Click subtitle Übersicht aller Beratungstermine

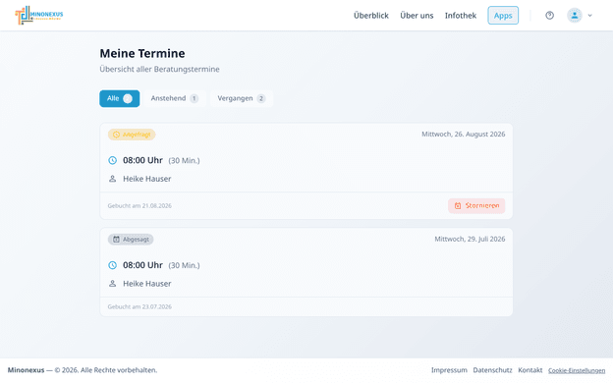159,69
